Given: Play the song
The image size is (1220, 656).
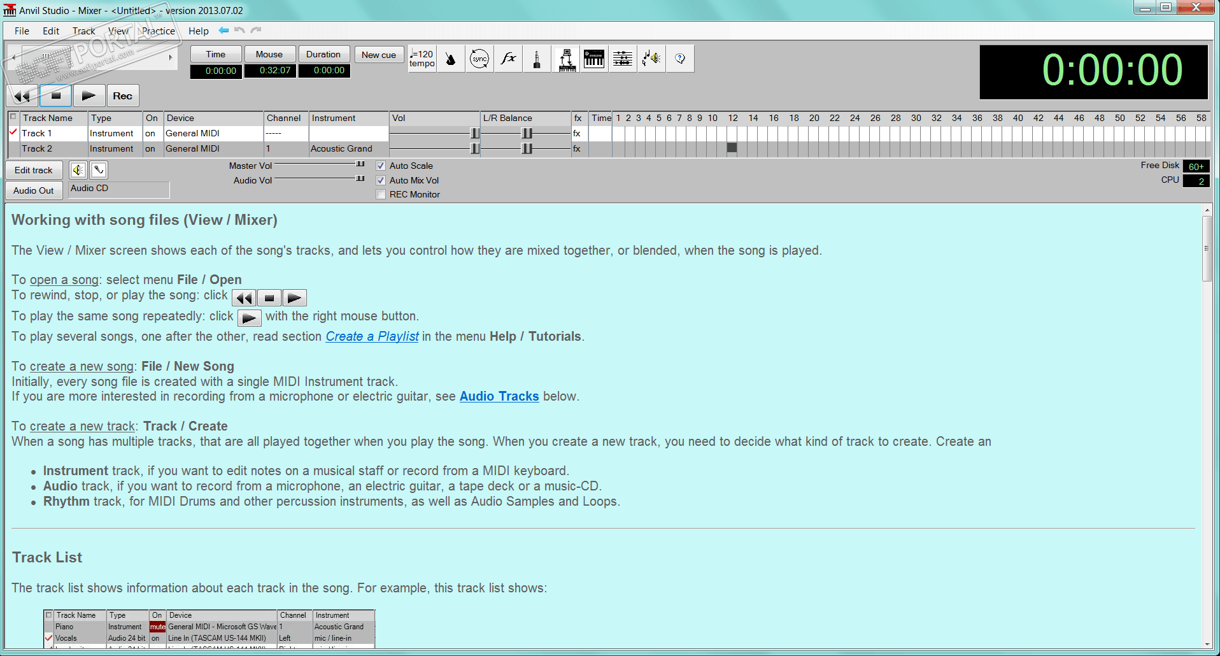Looking at the screenshot, I should 89,96.
